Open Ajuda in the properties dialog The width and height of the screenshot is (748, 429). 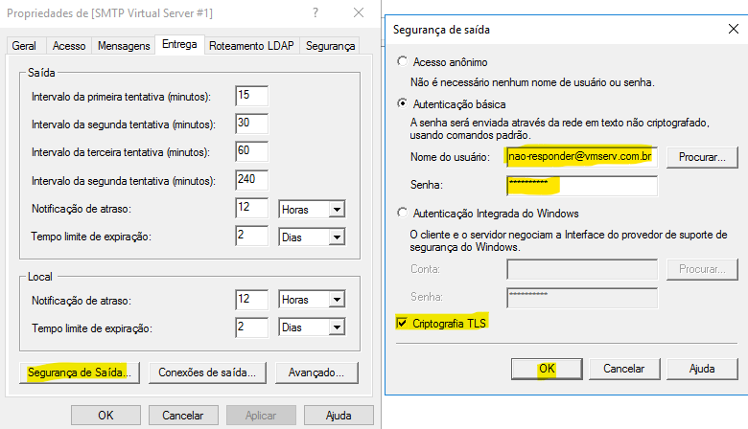[339, 416]
